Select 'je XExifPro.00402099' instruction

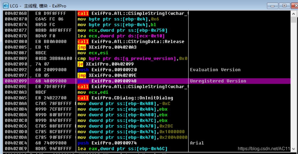tap(105, 64)
